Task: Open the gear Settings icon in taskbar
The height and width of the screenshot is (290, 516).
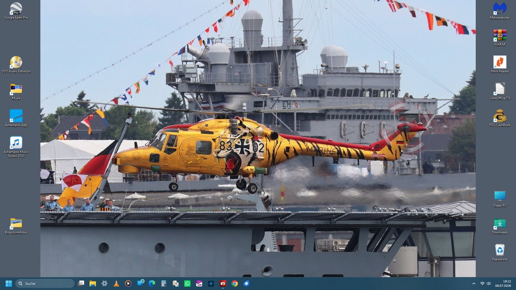Action: (104, 284)
